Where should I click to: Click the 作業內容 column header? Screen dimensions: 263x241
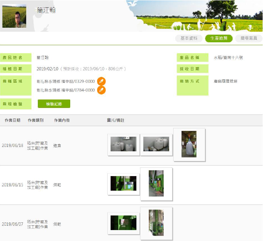62,120
